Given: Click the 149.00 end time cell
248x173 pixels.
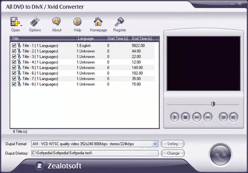Looking at the screenshot, I should click(137, 68).
